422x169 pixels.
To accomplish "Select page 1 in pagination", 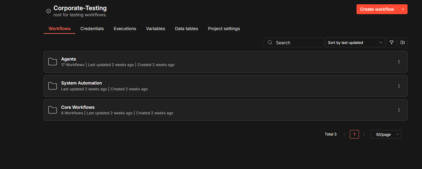I will coord(354,134).
